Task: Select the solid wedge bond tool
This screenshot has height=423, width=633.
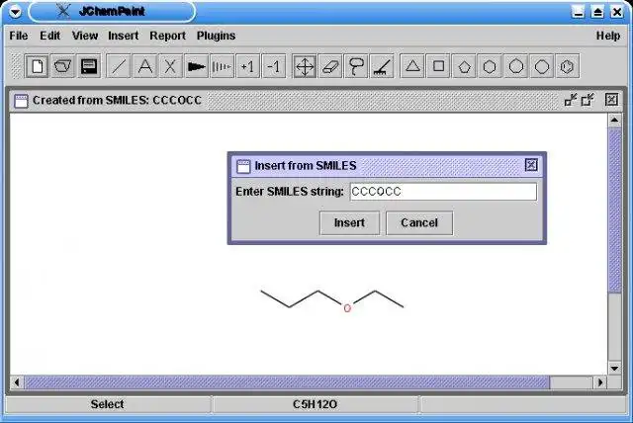Action: pyautogui.click(x=196, y=66)
